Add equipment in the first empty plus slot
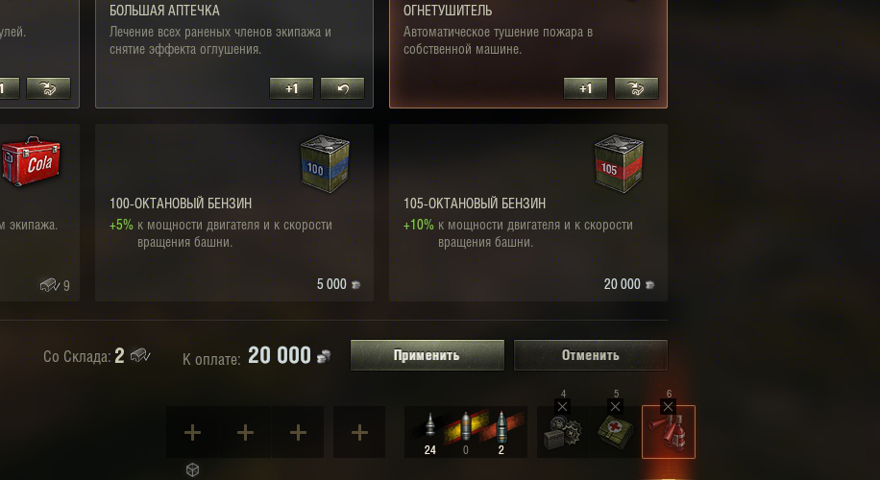Screen dimensions: 880x480 click(x=192, y=432)
